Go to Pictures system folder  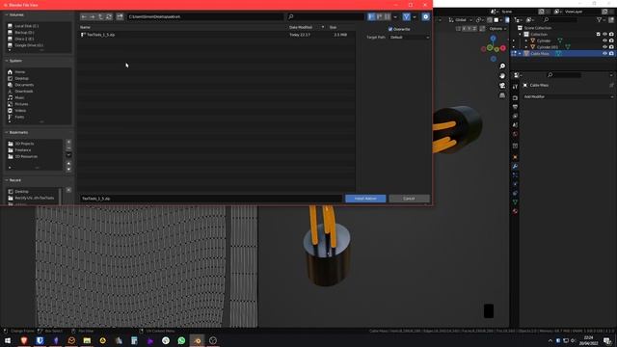pos(21,104)
